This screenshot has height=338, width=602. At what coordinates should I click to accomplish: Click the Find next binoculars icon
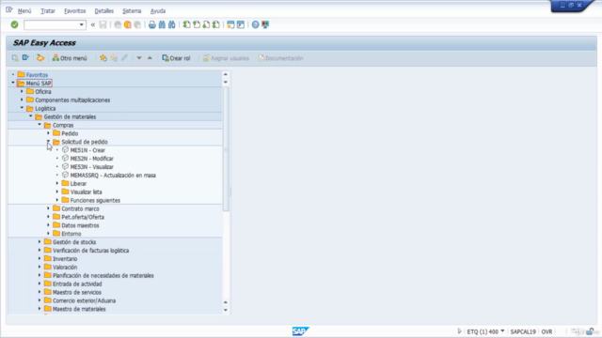171,25
